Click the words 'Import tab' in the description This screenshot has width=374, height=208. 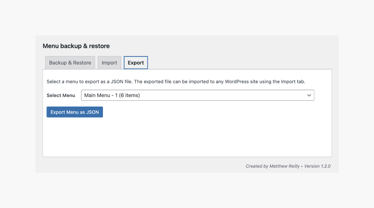[x=293, y=81]
